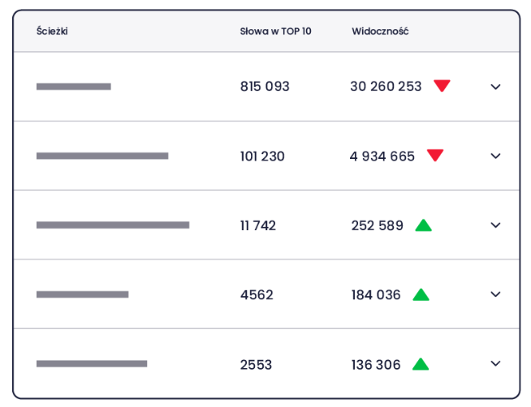Image resolution: width=531 pixels, height=407 pixels.
Task: Select the 815 093 TOP 10 value
Action: tap(265, 86)
